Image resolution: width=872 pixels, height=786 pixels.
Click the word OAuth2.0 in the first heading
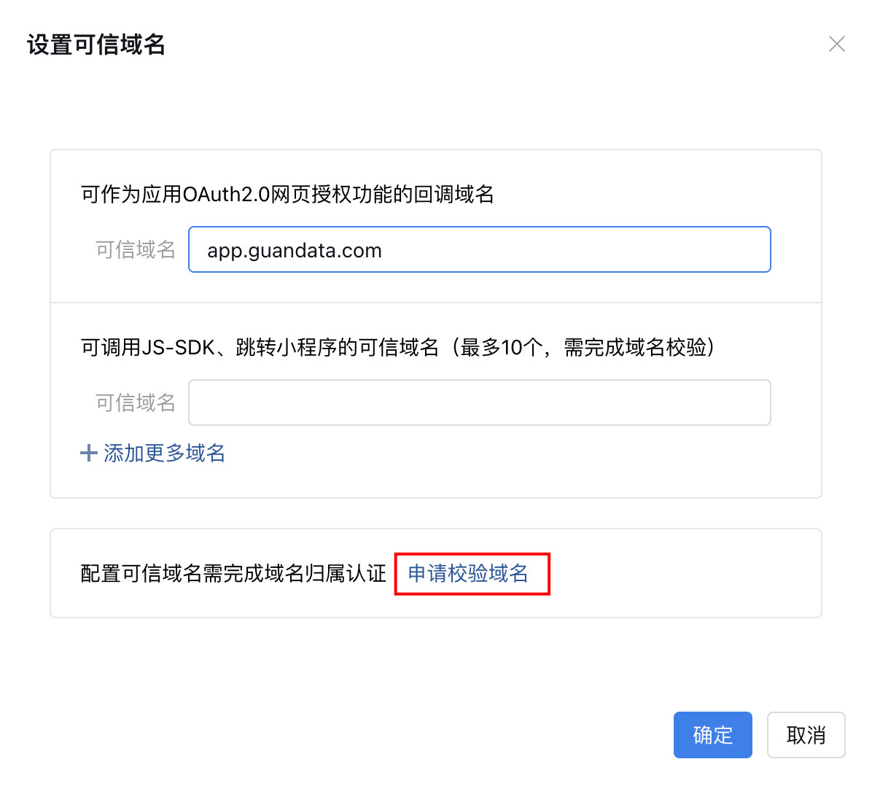tap(226, 195)
